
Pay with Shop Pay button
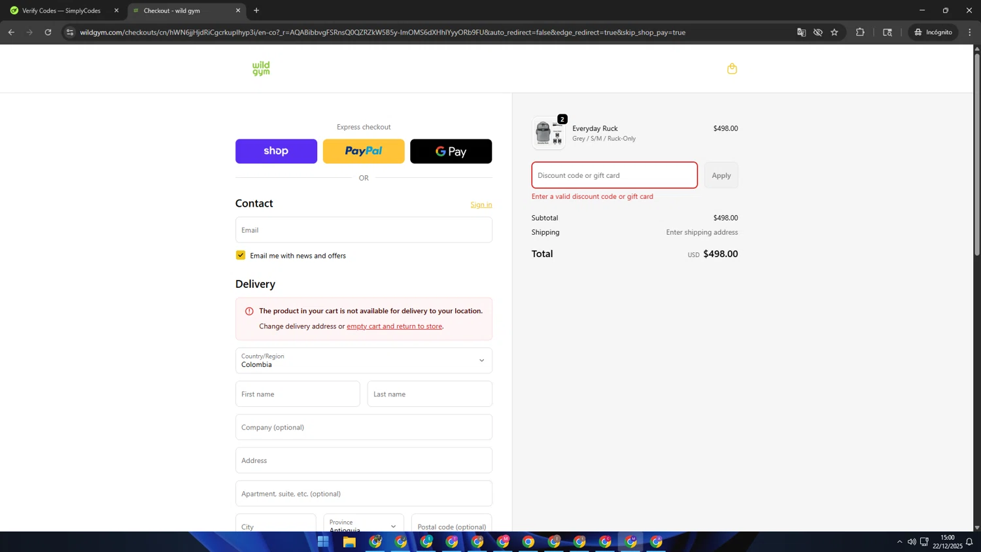coord(276,151)
